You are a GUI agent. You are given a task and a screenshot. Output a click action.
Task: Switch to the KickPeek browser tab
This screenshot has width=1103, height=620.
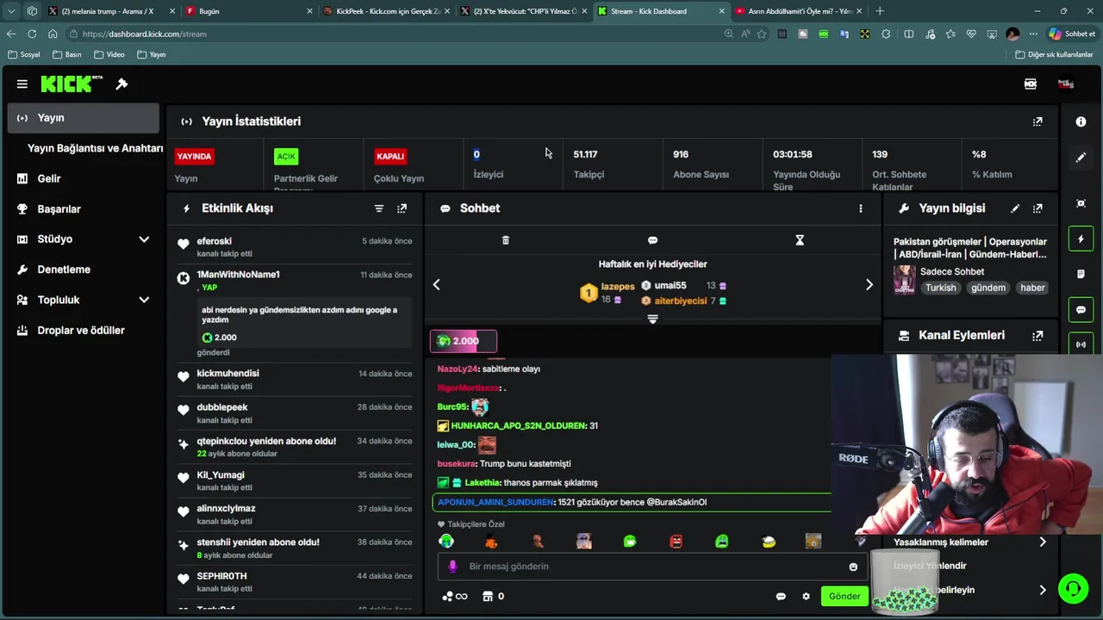pyautogui.click(x=386, y=11)
